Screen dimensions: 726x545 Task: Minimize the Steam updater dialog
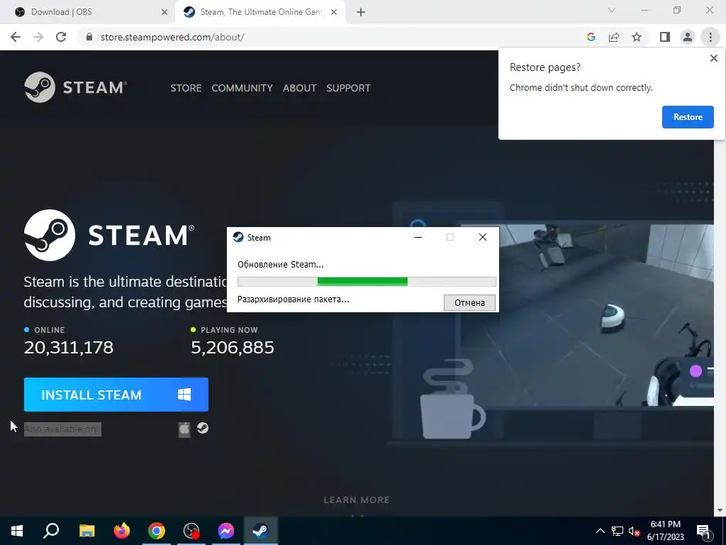[x=418, y=237]
